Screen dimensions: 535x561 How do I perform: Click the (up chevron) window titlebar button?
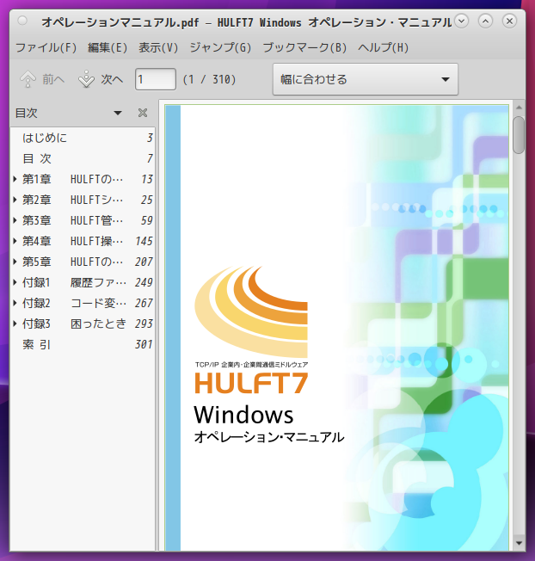click(485, 22)
